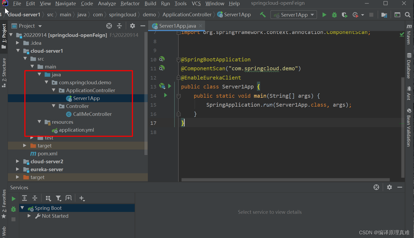Click Add Service plus icon
Viewport: 414px width, 238px height.
[x=82, y=198]
